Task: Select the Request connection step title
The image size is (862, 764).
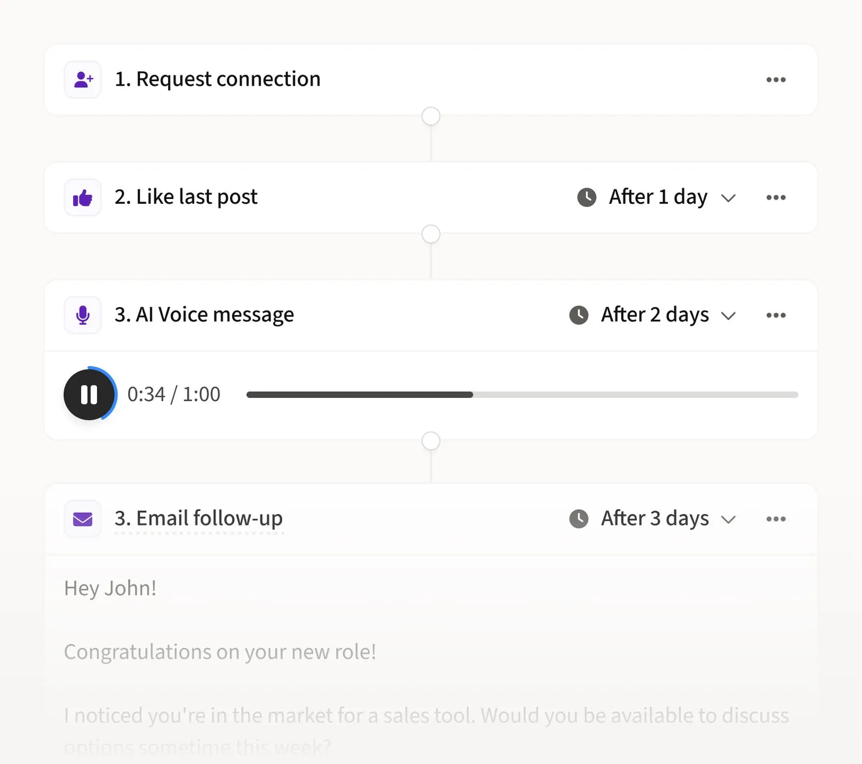Action: 218,79
